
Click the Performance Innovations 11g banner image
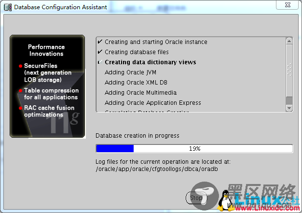(47, 86)
